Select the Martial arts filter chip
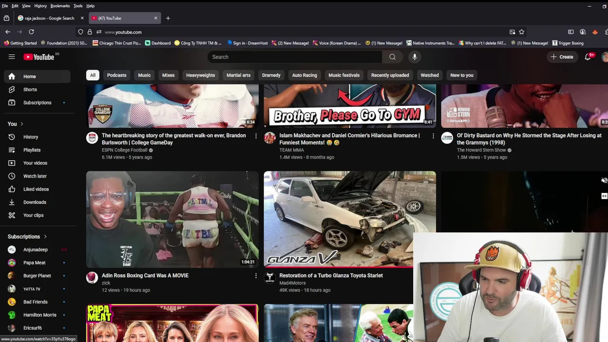This screenshot has width=608, height=342. [238, 75]
